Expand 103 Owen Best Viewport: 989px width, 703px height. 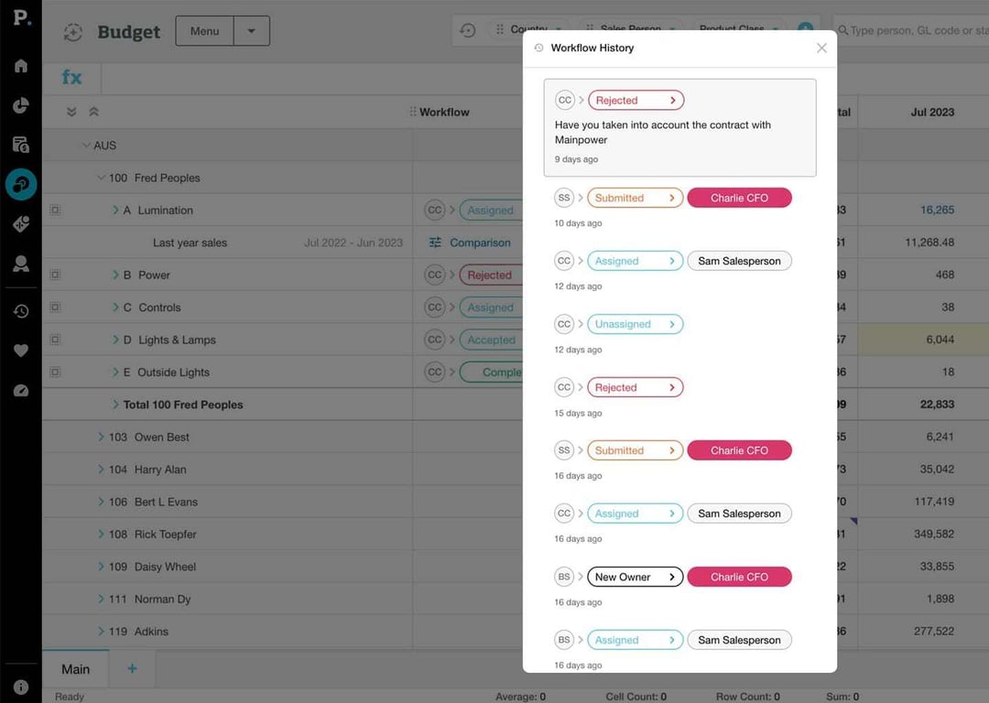click(x=101, y=437)
